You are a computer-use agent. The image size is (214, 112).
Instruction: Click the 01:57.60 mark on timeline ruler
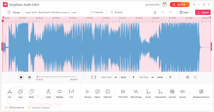[106, 18]
